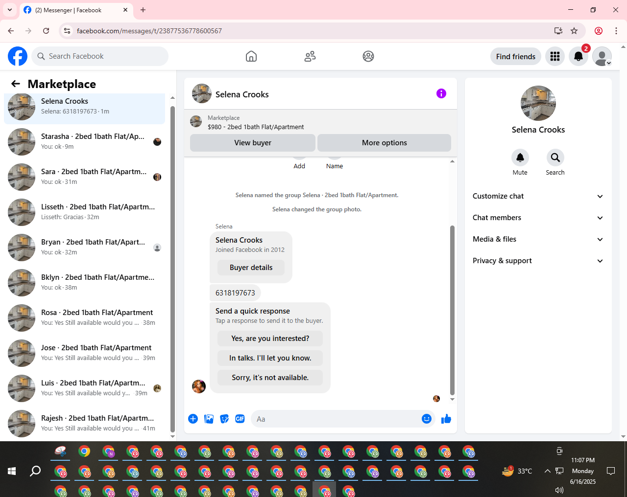The width and height of the screenshot is (627, 497).
Task: Send quick response 'Yes, are you interested?'
Action: pyautogui.click(x=270, y=339)
